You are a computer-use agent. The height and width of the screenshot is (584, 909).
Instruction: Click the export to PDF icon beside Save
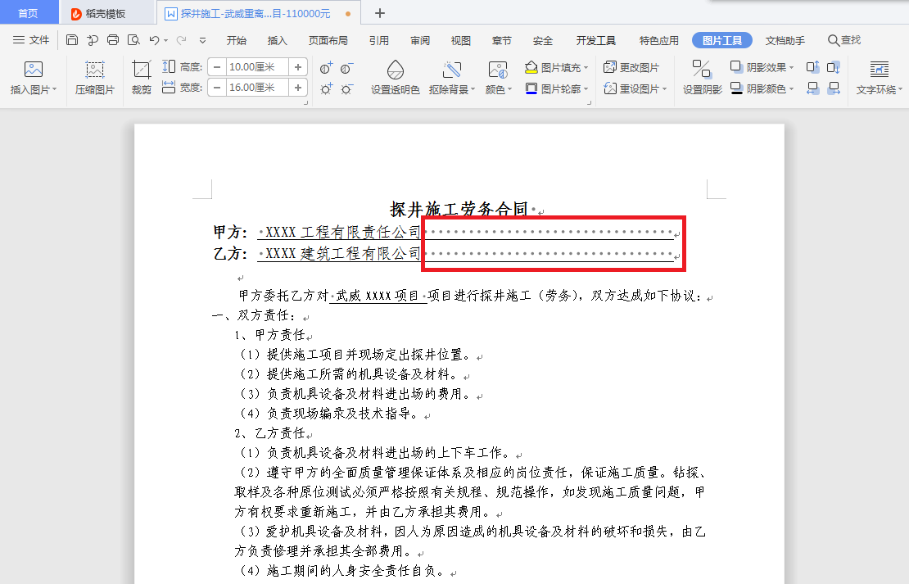[93, 40]
